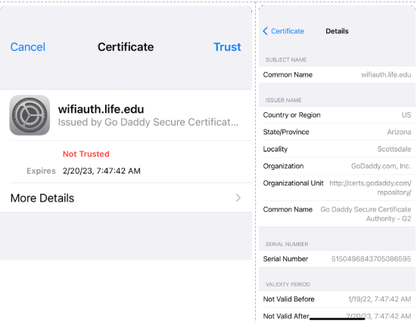Click the State/Province value Arizona
The image size is (417, 322).
[x=399, y=132]
